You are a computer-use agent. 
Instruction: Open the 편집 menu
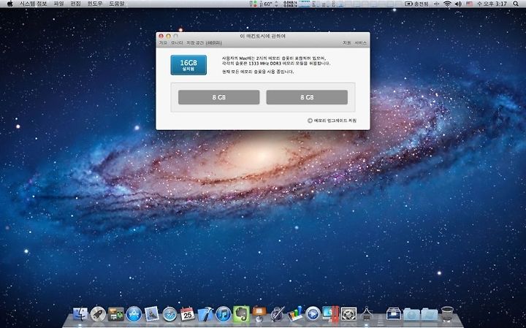click(x=76, y=4)
